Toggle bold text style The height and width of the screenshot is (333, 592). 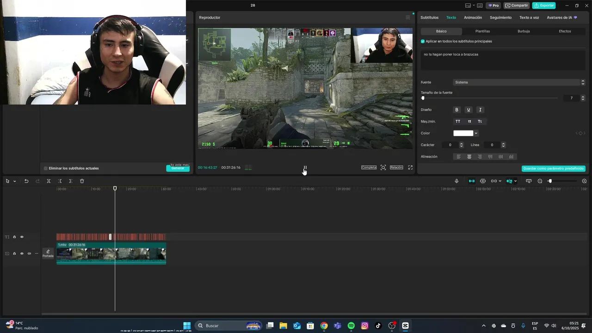click(x=457, y=110)
